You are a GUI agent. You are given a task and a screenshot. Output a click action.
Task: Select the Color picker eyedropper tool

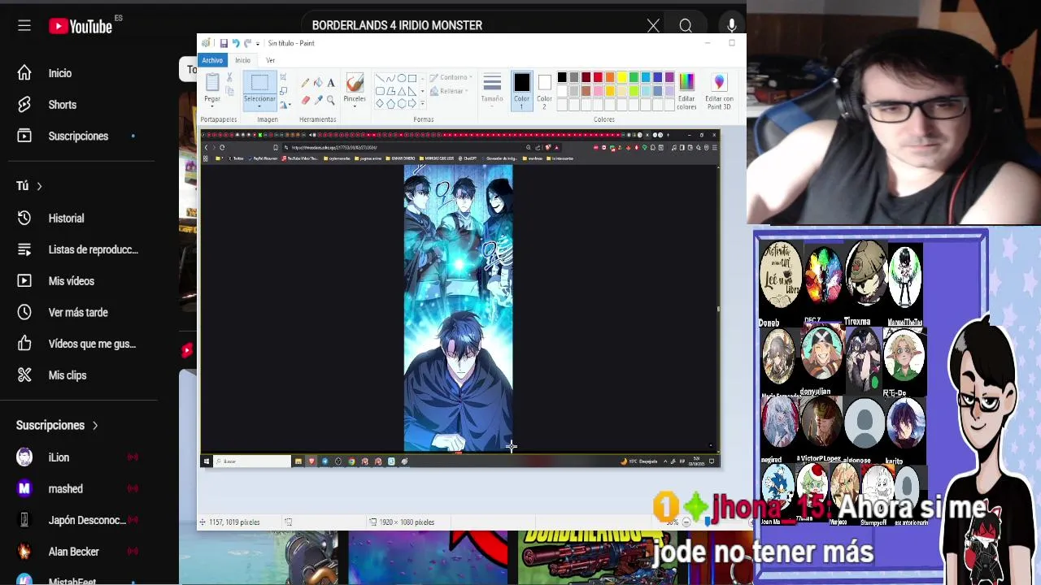click(318, 100)
